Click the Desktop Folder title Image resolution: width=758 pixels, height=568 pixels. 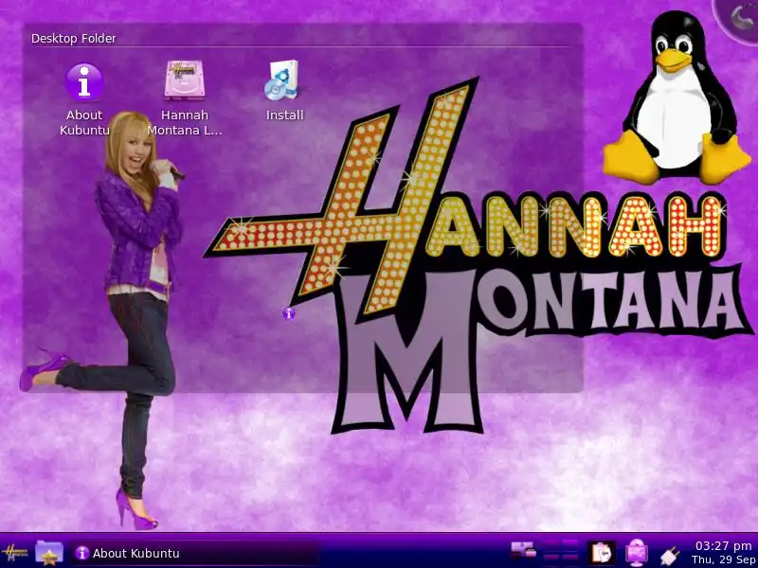point(74,38)
